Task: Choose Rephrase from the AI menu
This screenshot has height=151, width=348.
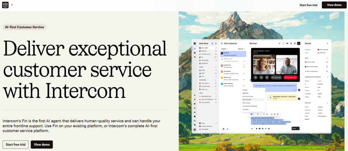Action: (x=253, y=93)
